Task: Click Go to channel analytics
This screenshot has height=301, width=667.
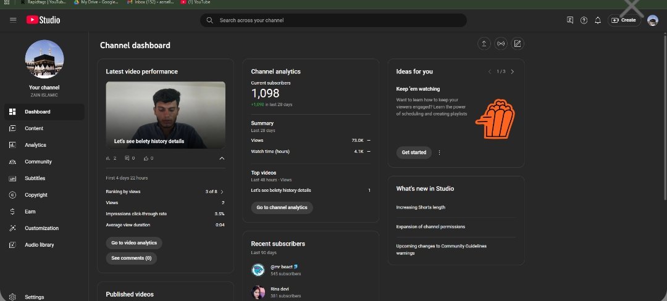Action: (282, 208)
